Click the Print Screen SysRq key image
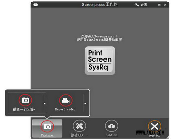The height and width of the screenshot is (139, 172). click(x=100, y=61)
